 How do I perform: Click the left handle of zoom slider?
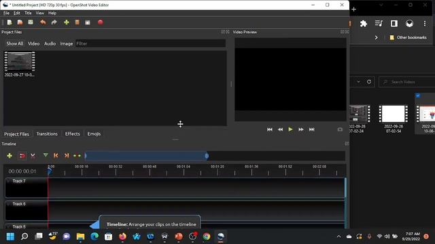coord(86,156)
